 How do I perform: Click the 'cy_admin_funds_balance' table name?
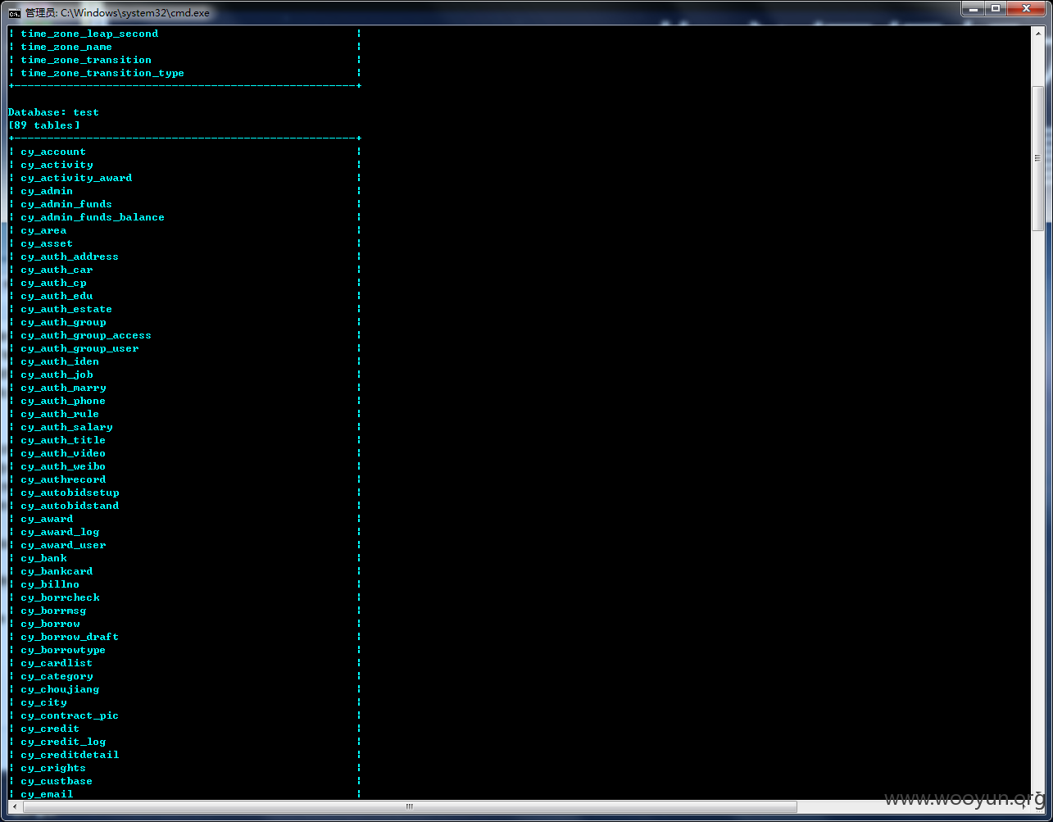click(93, 217)
